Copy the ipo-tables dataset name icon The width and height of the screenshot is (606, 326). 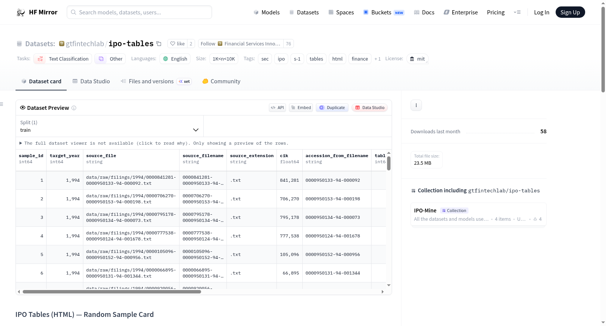[159, 44]
